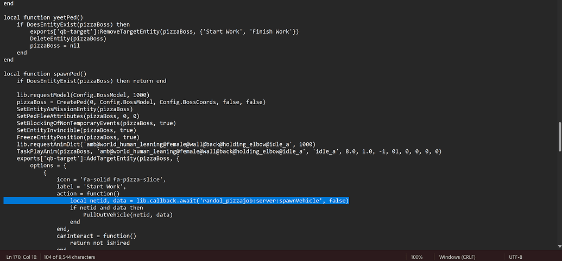562x261 pixels.
Task: Click the Ln 170, Col 10 indicator
Action: tap(22, 256)
